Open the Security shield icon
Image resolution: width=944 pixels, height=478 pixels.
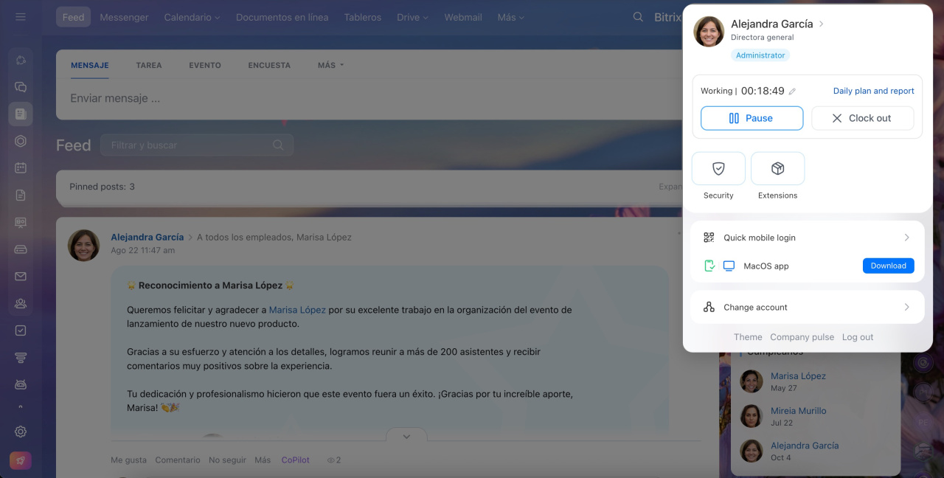point(718,169)
